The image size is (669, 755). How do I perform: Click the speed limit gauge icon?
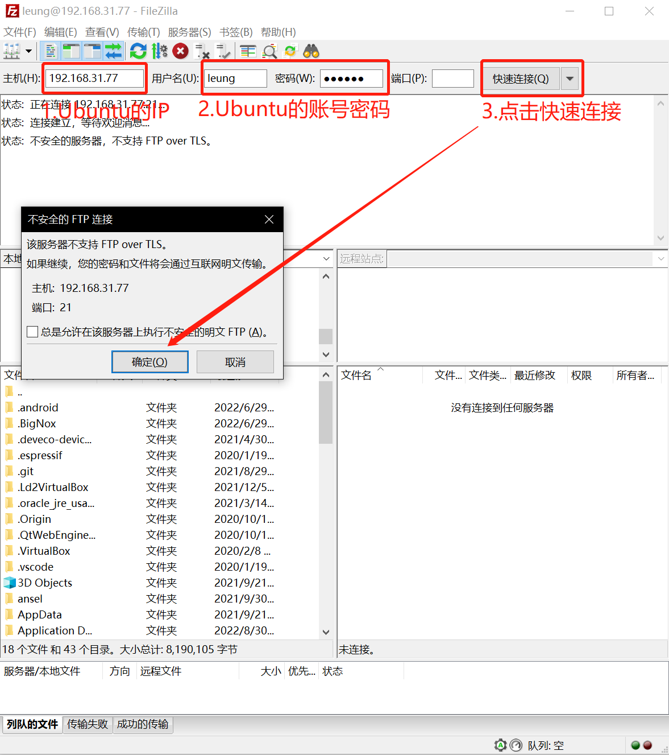pos(516,745)
